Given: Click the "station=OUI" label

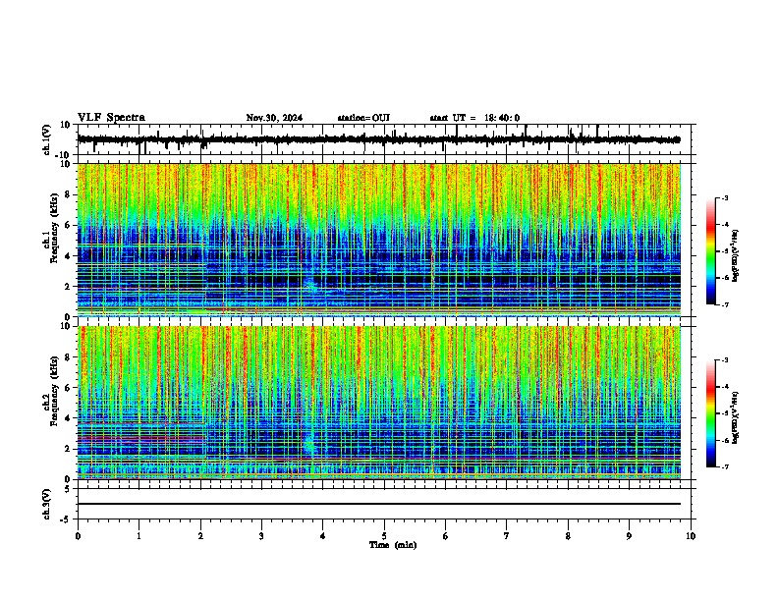Looking at the screenshot, I should coord(363,118).
